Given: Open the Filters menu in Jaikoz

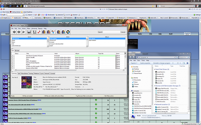Looking at the screenshot, I should click(28, 29).
